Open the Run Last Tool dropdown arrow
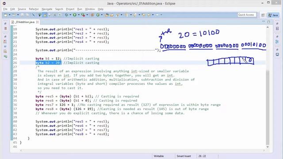The width and height of the screenshot is (283, 159). tap(87, 15)
